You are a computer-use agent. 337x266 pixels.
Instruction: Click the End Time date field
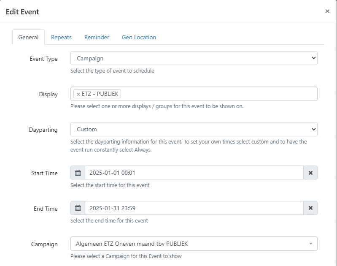194,208
